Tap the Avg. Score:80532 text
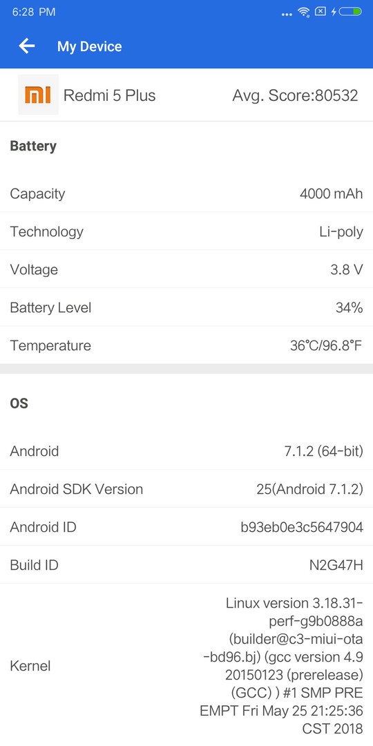373x746 pixels. [x=295, y=95]
